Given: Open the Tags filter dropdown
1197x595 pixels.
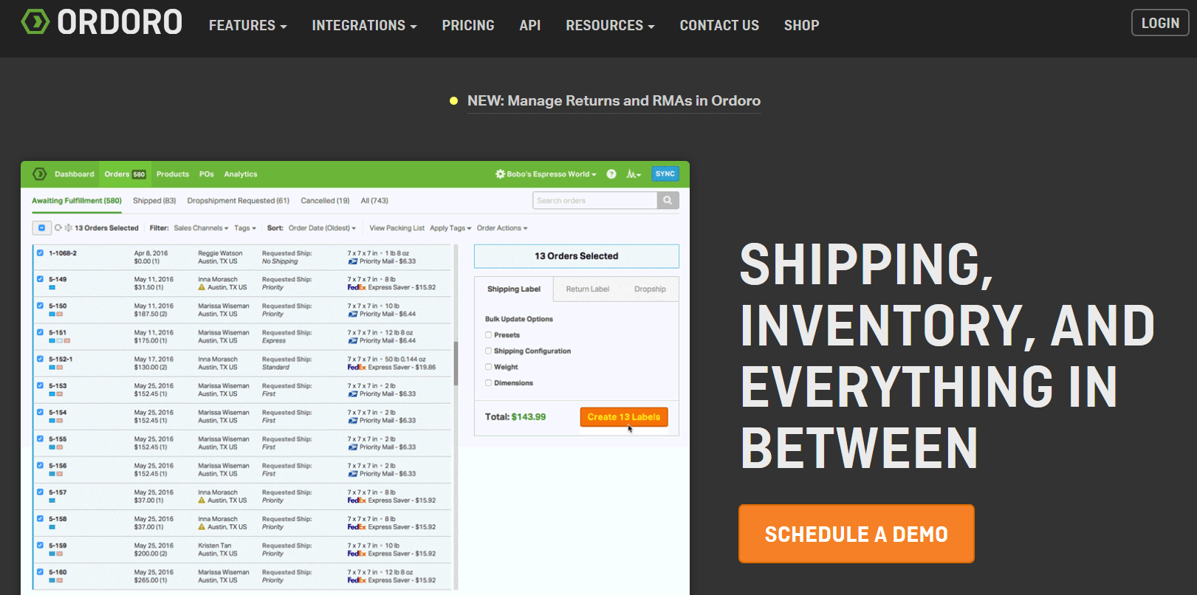Looking at the screenshot, I should 245,228.
